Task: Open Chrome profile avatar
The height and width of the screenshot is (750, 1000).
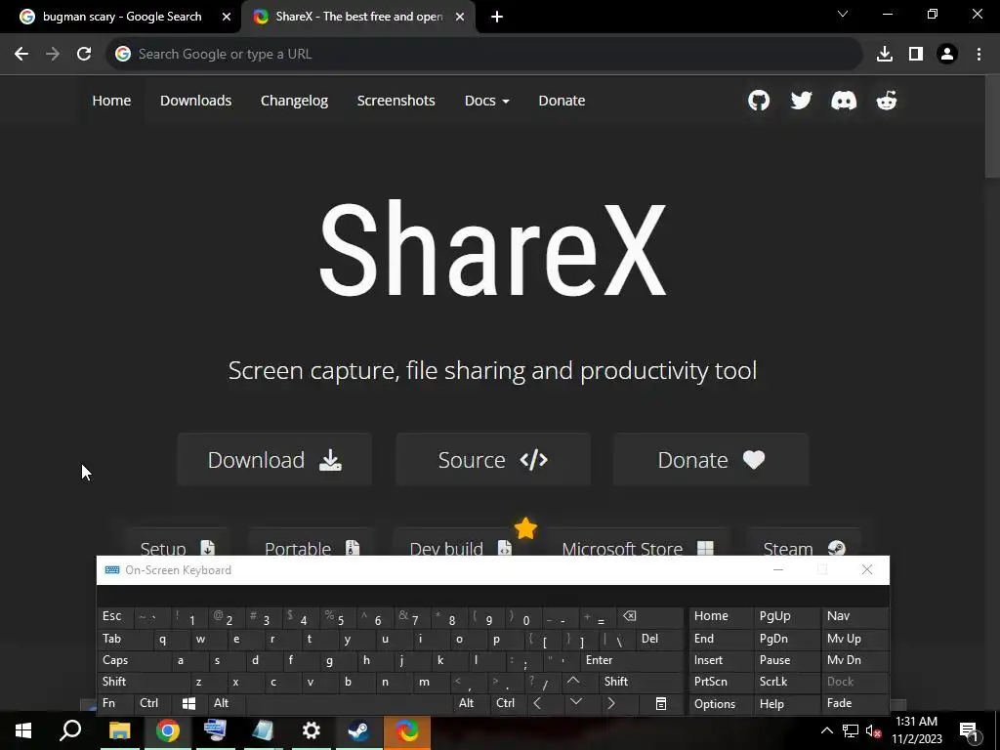Action: click(947, 54)
